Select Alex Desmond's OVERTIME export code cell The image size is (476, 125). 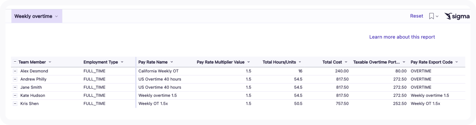[x=421, y=71]
